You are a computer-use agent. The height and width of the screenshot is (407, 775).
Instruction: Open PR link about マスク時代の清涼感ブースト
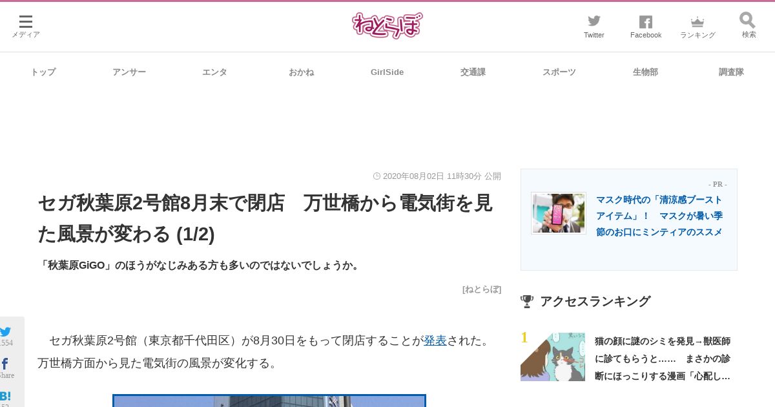coord(659,216)
